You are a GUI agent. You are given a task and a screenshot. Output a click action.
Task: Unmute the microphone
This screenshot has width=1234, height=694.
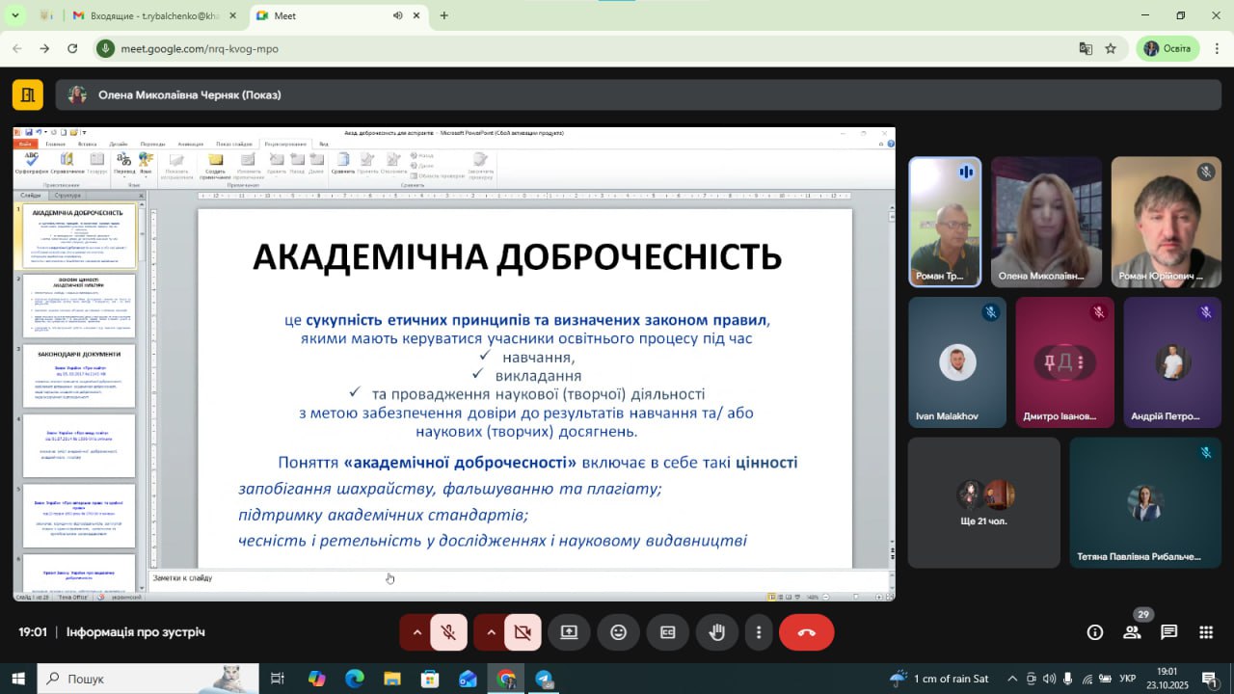coord(448,632)
